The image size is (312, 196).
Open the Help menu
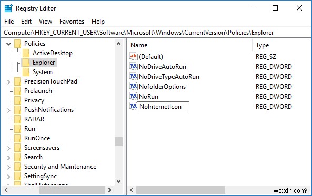98,22
